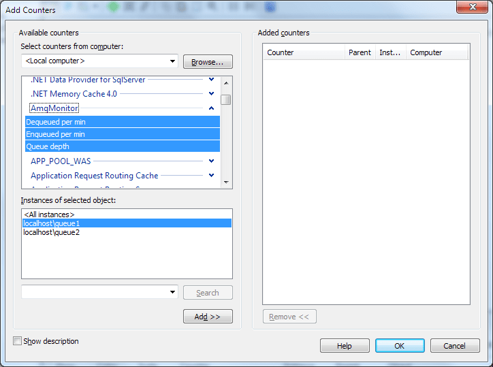Open the computer selection dropdown
This screenshot has height=367, width=493.
tap(172, 62)
